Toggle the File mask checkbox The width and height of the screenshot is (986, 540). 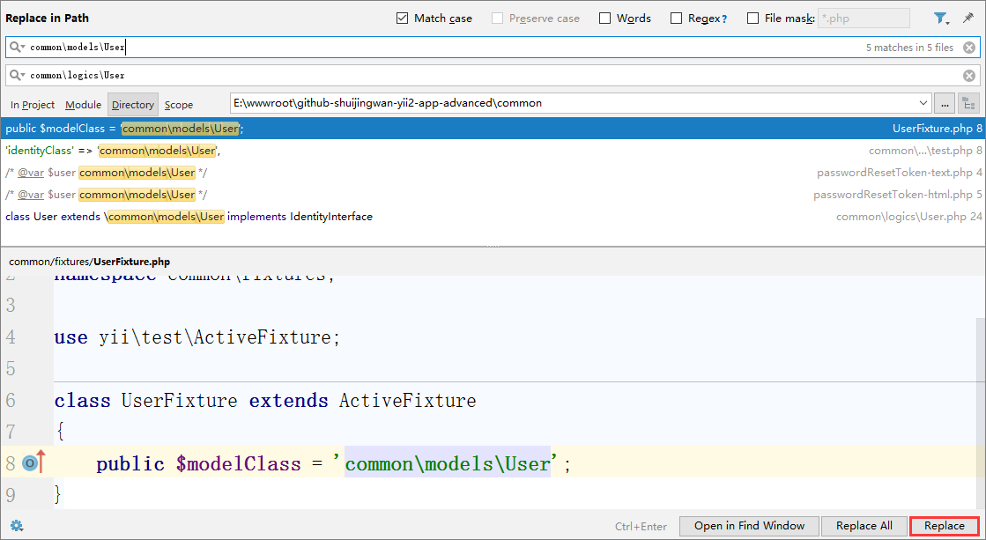click(752, 18)
